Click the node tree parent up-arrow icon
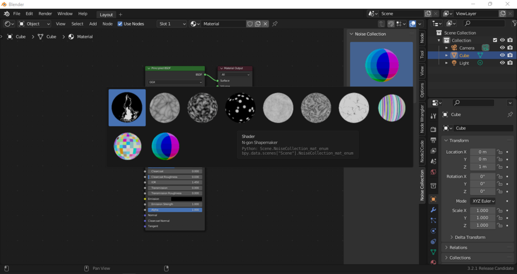Viewport: 517px width, 274px height. [381, 24]
